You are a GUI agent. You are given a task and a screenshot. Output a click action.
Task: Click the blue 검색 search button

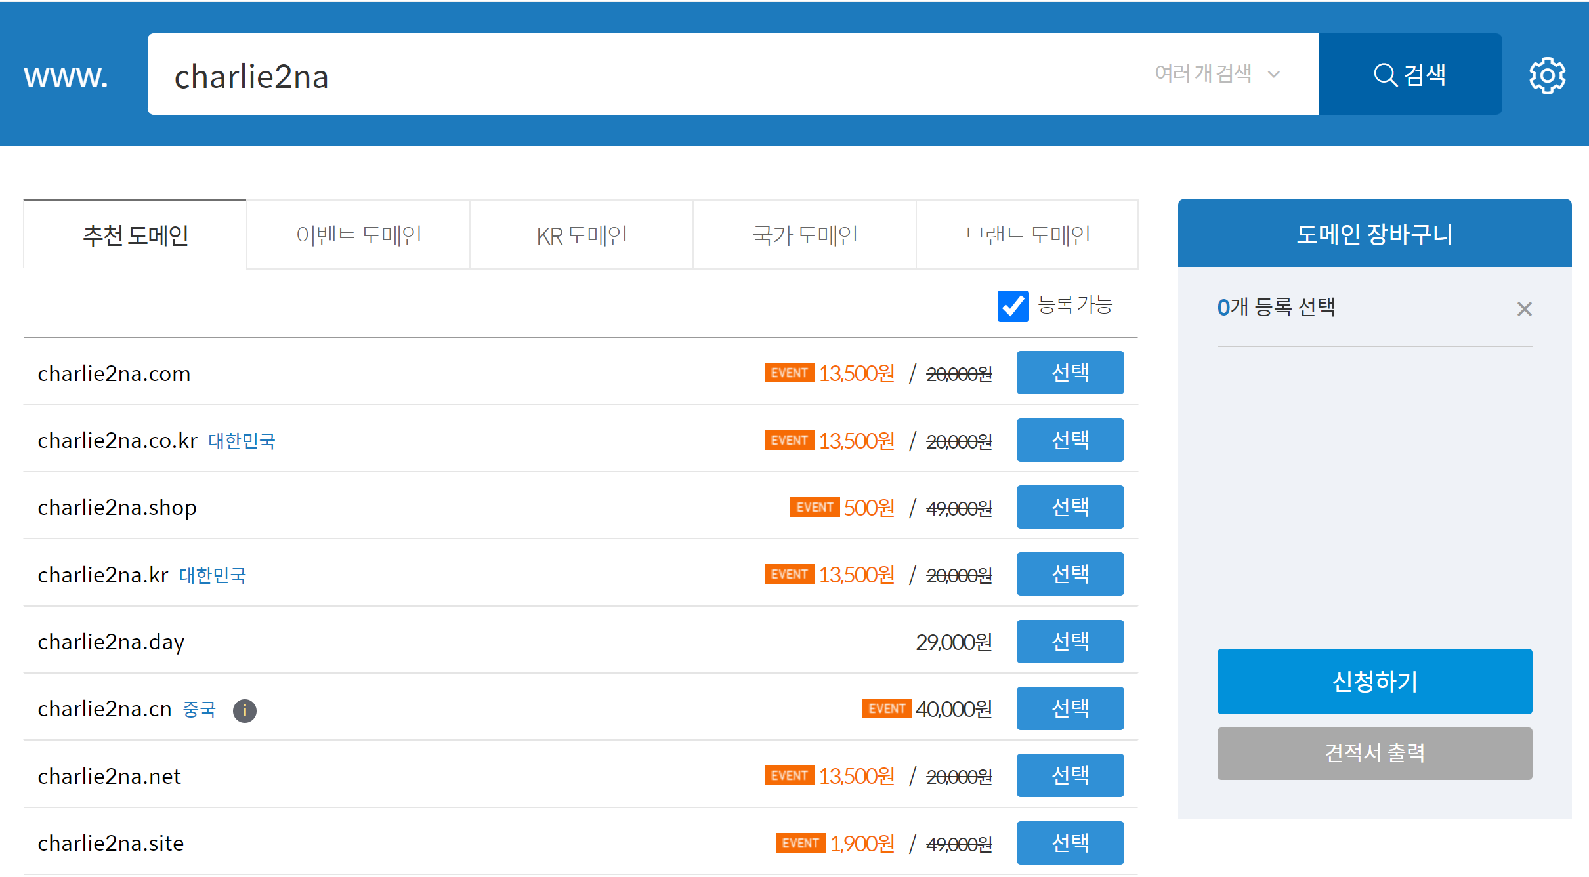coord(1410,74)
